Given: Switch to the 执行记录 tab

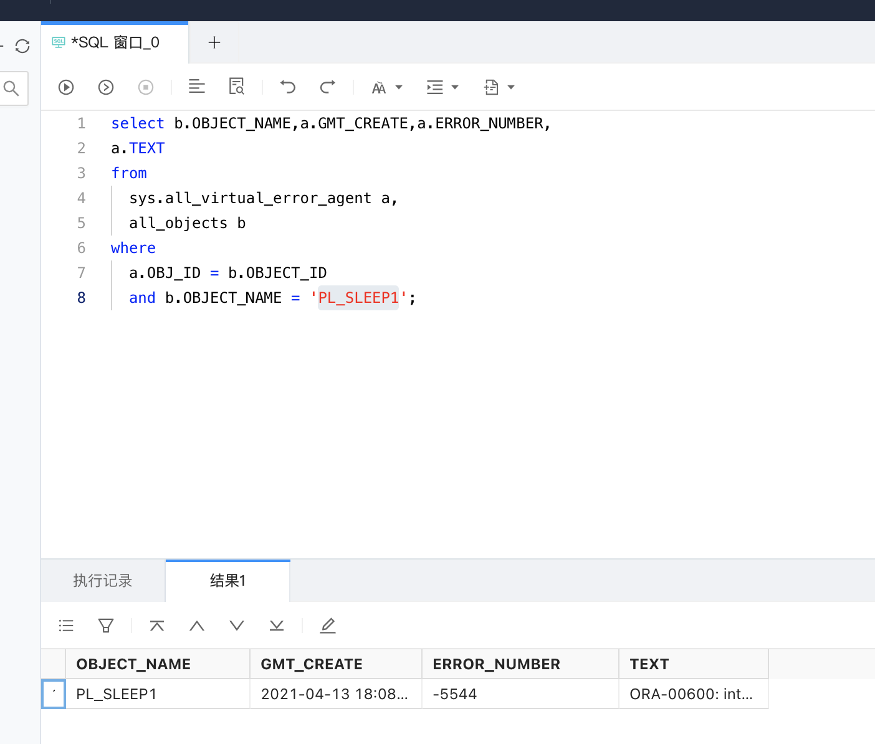Looking at the screenshot, I should [x=103, y=581].
